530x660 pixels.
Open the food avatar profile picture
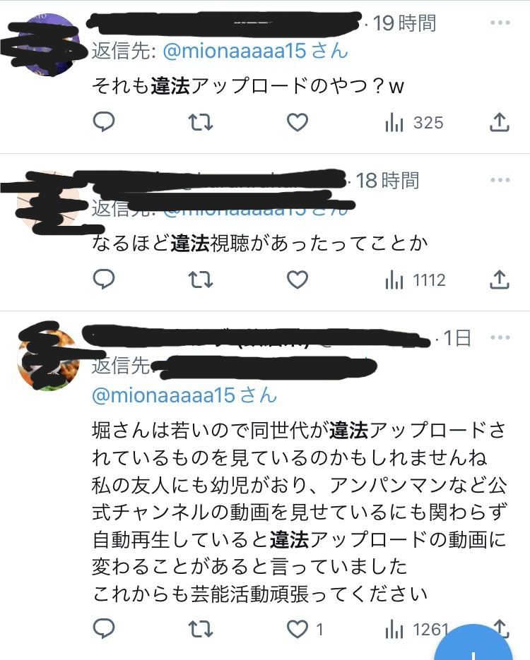(x=49, y=359)
